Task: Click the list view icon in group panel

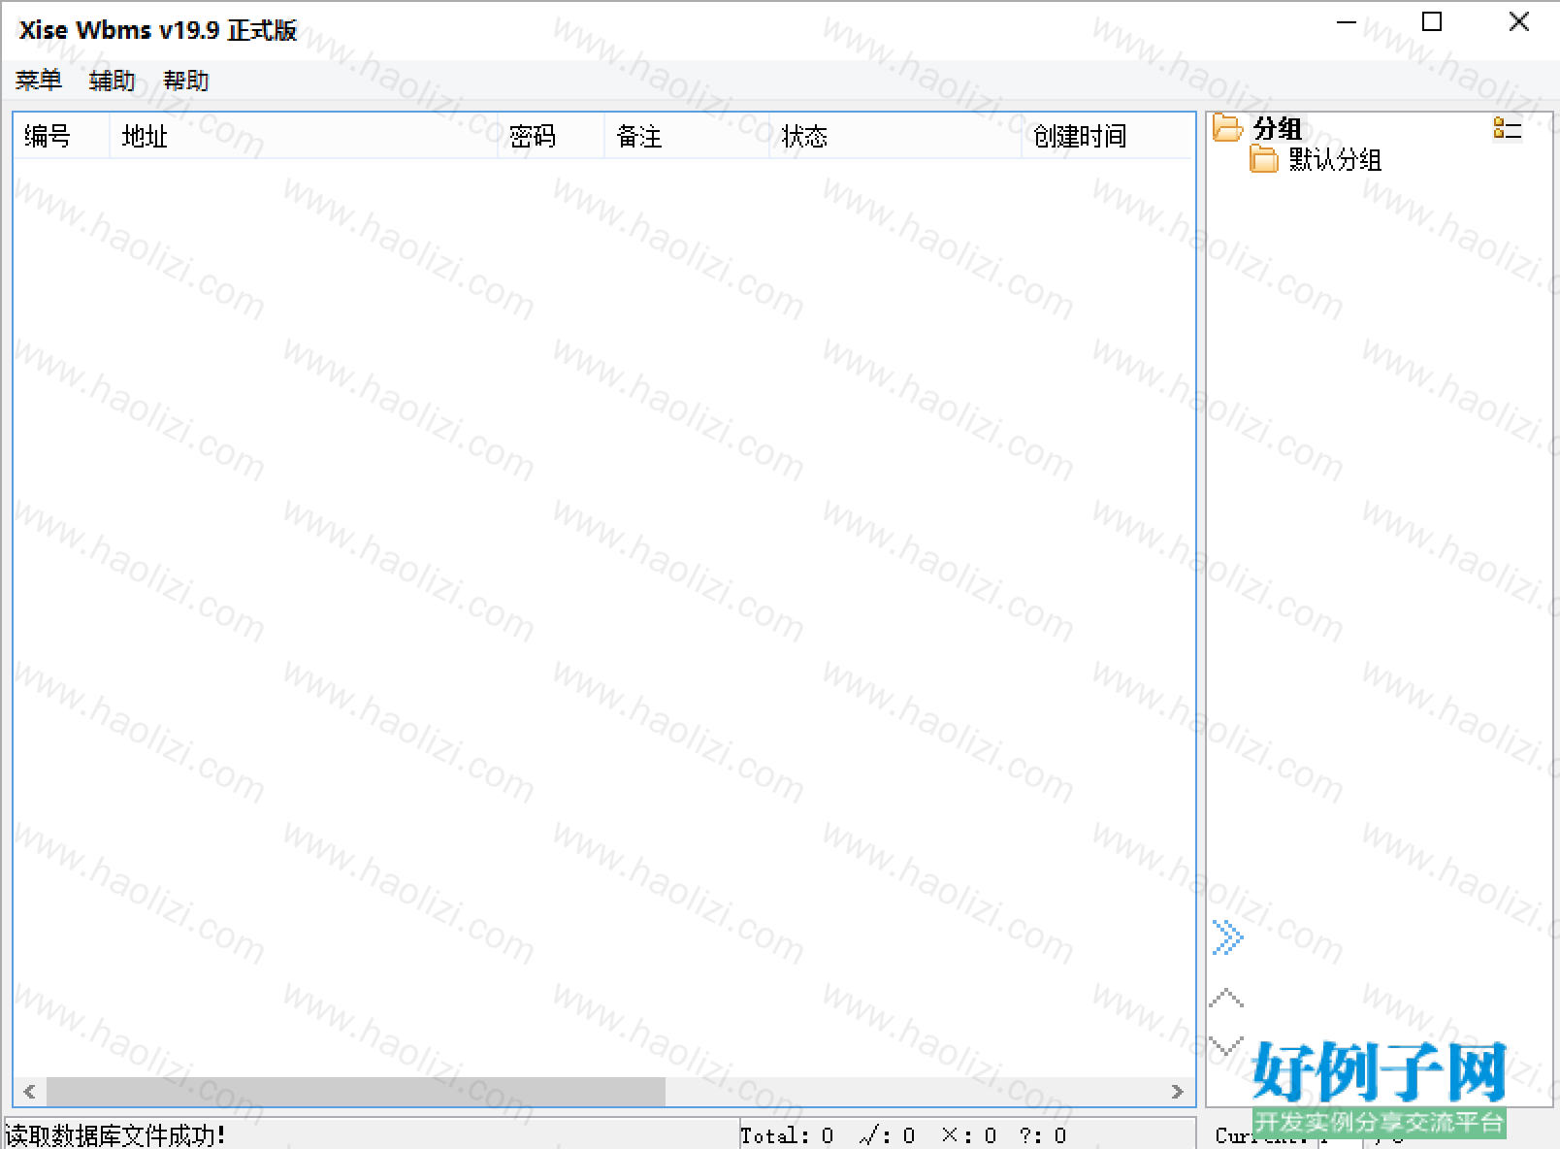Action: point(1508,128)
